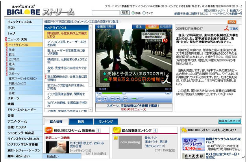Click the BIGLOBEトップへ link
246x162 pixels.
pyautogui.click(x=215, y=11)
